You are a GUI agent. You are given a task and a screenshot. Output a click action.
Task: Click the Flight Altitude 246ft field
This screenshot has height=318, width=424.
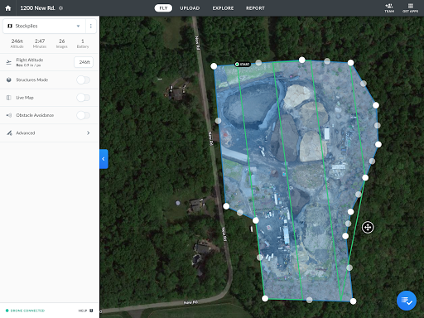84,62
